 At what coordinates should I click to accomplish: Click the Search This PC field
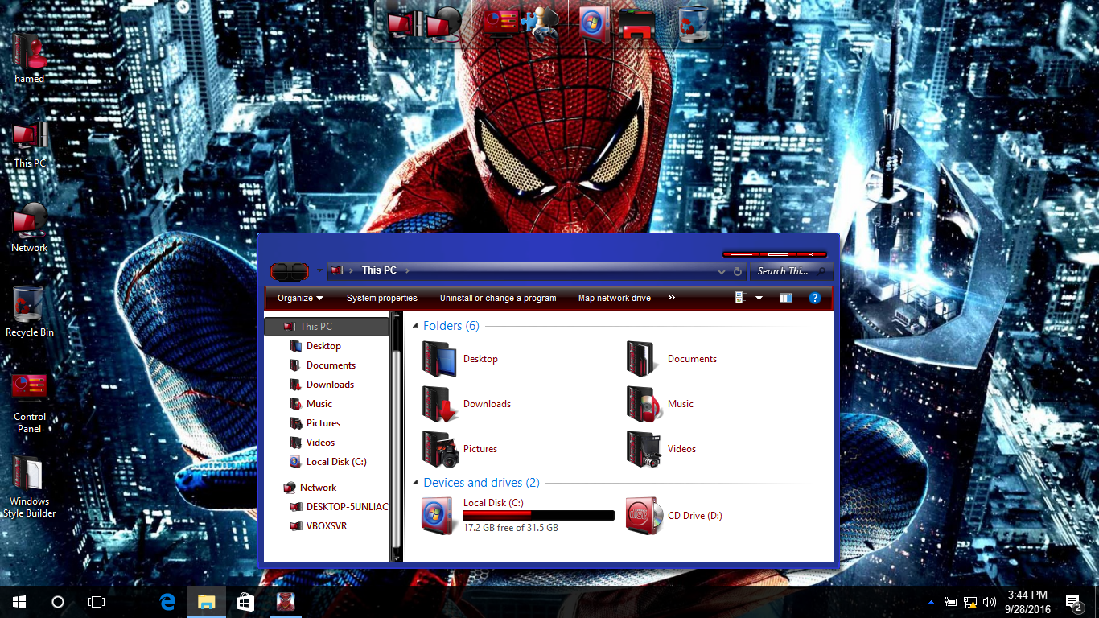[x=787, y=271]
